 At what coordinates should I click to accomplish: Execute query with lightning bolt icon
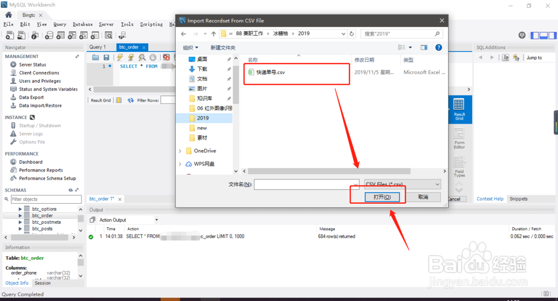pos(120,58)
